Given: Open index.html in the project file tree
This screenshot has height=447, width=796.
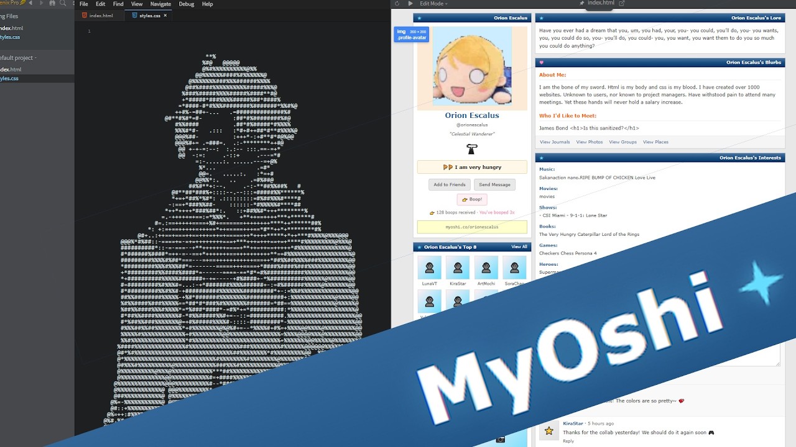Looking at the screenshot, I should (11, 70).
